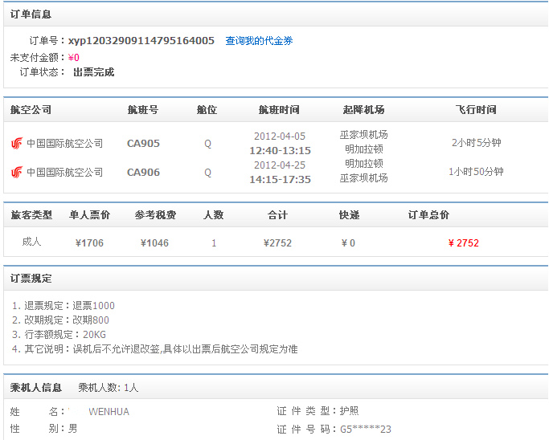
Task: Select the order number xyp12032909114795164005
Action: (x=141, y=41)
